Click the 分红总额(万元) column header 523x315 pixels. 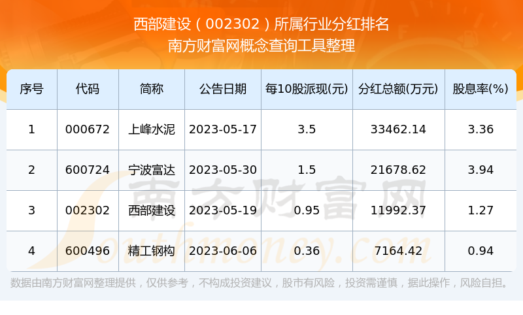click(x=398, y=89)
